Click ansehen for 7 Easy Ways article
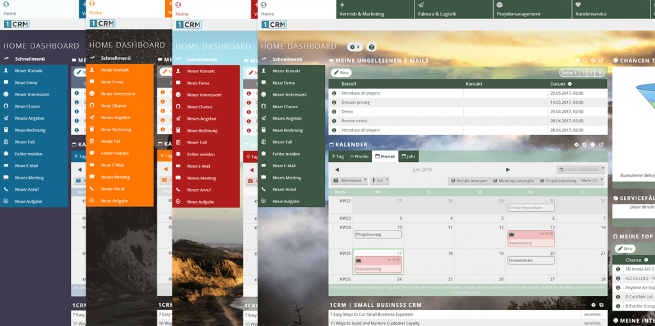Viewport: 655px width, 326px height. click(592, 314)
